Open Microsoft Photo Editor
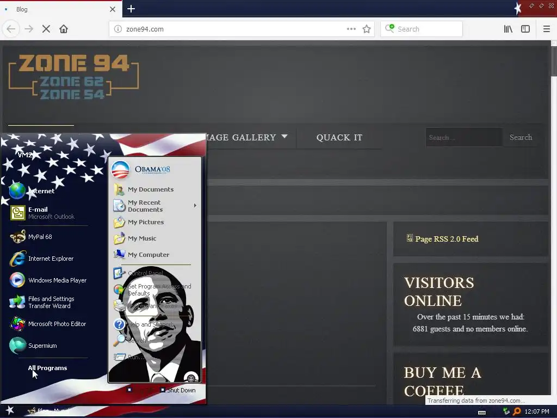The height and width of the screenshot is (418, 557). tap(48, 324)
